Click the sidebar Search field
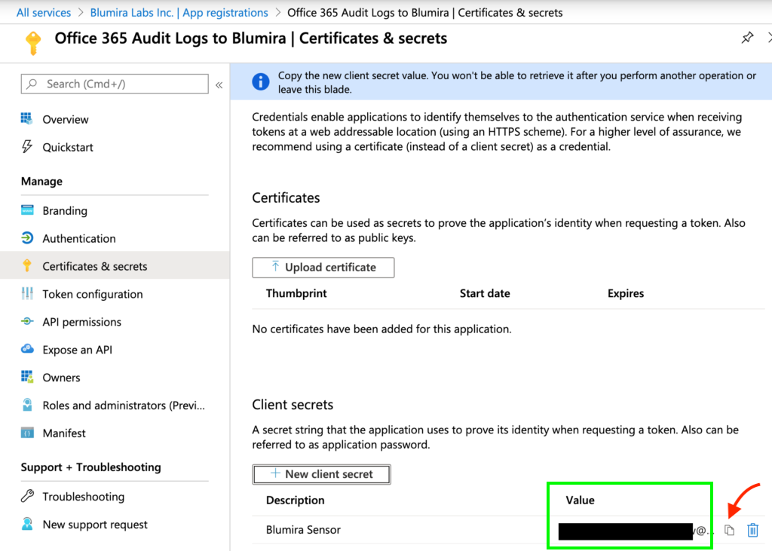 tap(115, 84)
